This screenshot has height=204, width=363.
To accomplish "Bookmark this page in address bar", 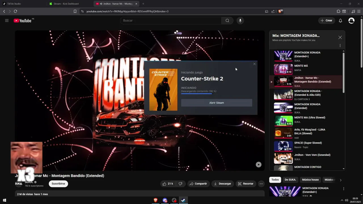I will click(75, 11).
